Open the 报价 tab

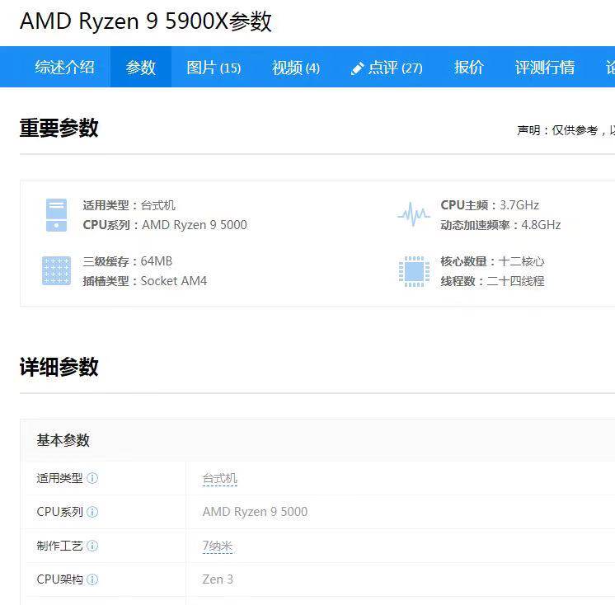468,67
